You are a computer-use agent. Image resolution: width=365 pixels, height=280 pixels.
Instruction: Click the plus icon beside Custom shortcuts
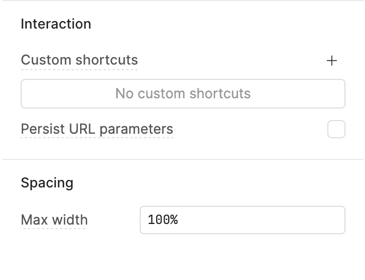[332, 61]
